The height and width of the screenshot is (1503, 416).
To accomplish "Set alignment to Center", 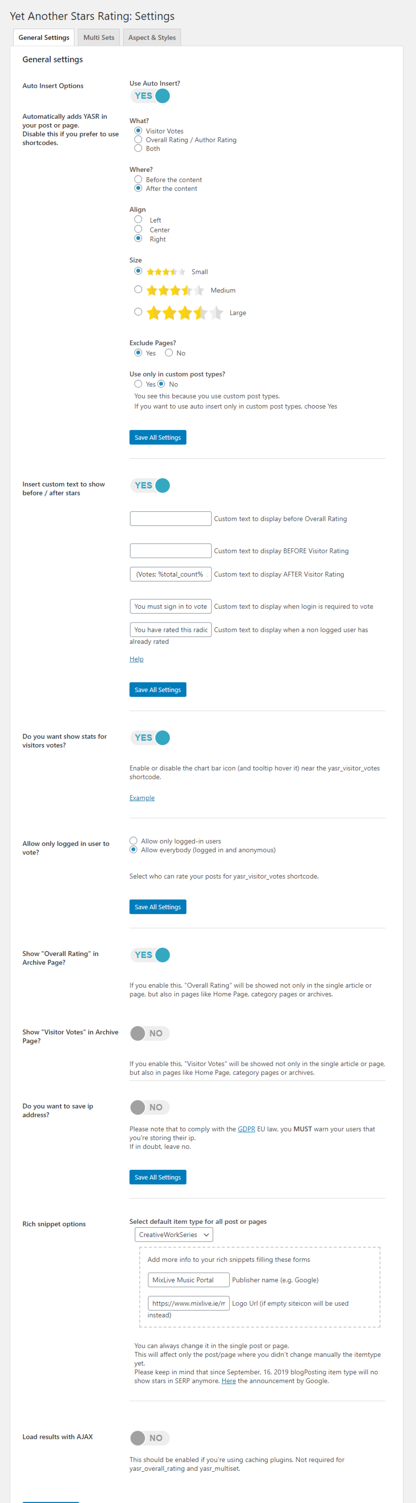I will click(138, 229).
